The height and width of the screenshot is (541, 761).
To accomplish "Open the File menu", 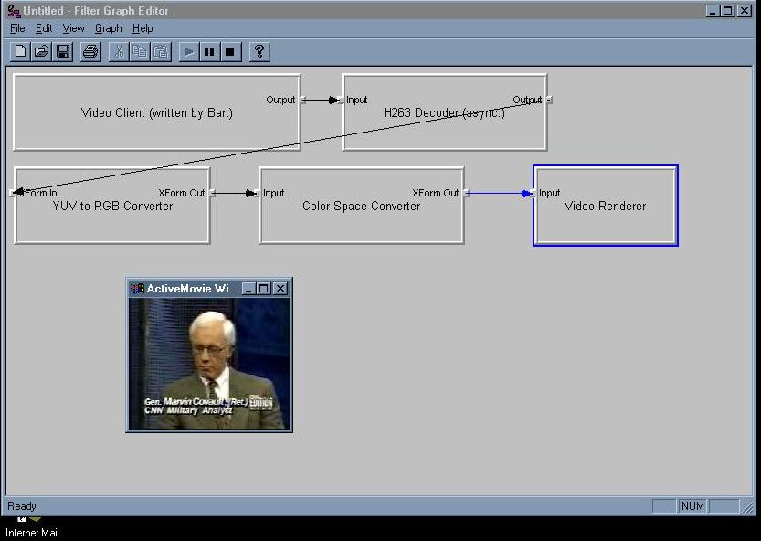I will pos(17,28).
